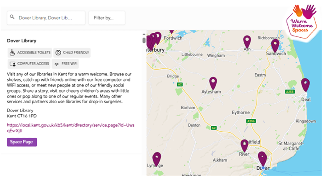Click the map pin at Ash
Screen dimensions: 322x176
(x=247, y=42)
